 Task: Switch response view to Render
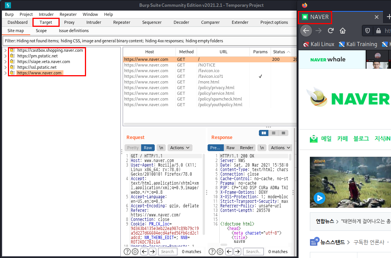[x=246, y=148]
